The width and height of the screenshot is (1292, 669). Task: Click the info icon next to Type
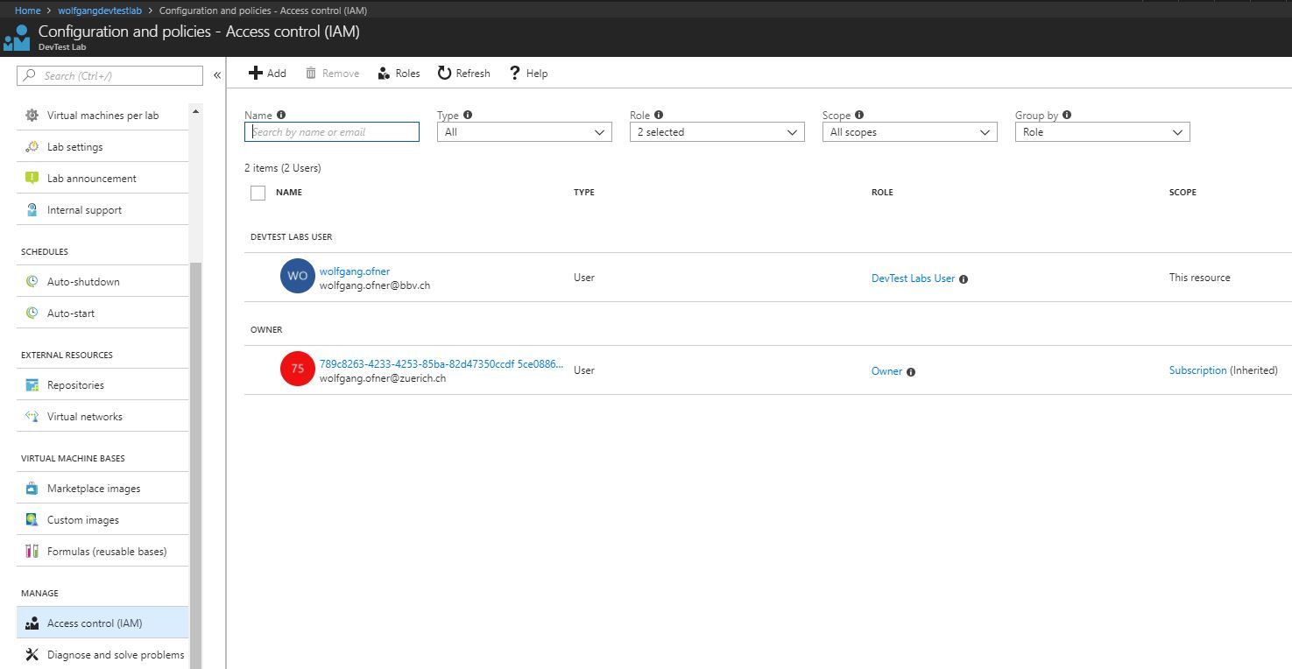click(x=468, y=115)
